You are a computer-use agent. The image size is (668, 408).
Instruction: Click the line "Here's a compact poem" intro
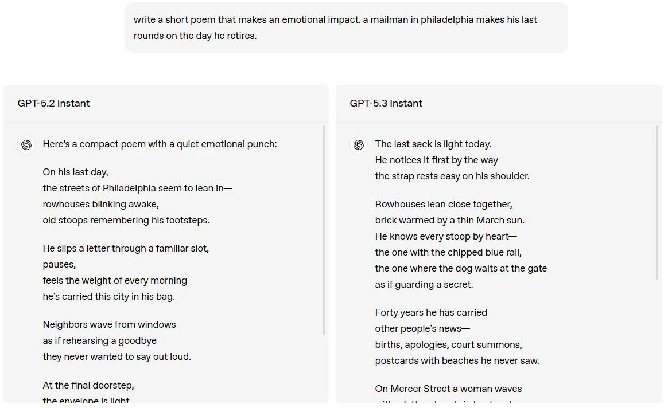click(x=160, y=144)
